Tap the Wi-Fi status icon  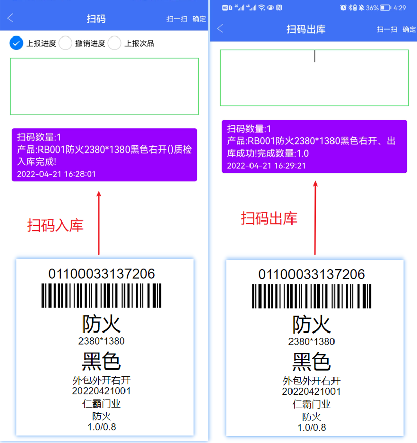tap(262, 8)
